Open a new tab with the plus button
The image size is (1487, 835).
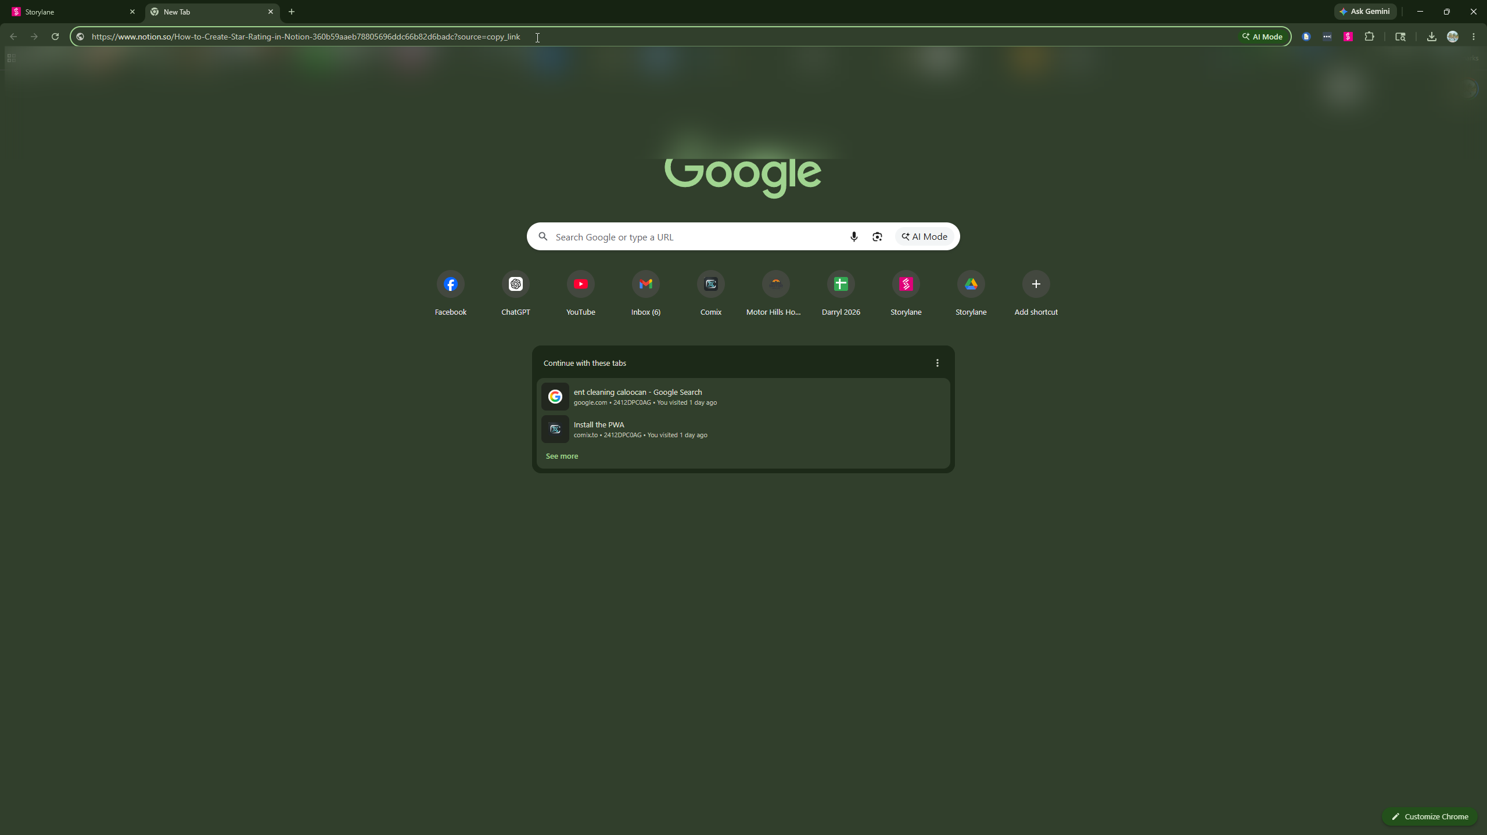click(292, 12)
